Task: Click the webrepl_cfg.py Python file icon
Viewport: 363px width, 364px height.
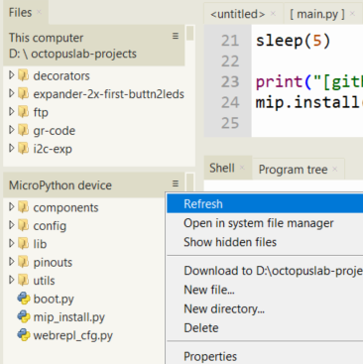Action: tap(24, 335)
